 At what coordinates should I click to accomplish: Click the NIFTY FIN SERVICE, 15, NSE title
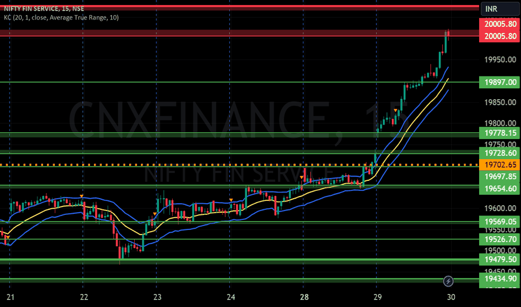point(44,8)
